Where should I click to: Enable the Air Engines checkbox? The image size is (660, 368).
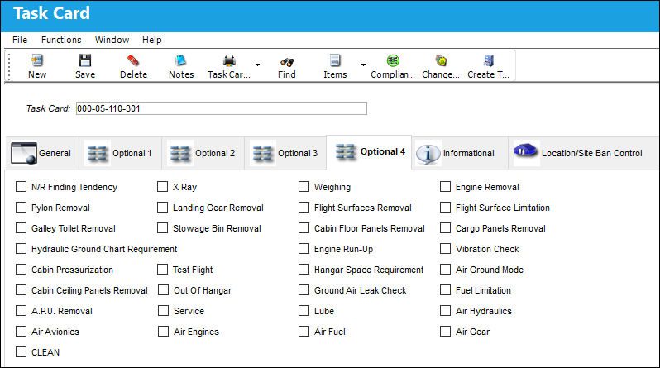coord(163,331)
